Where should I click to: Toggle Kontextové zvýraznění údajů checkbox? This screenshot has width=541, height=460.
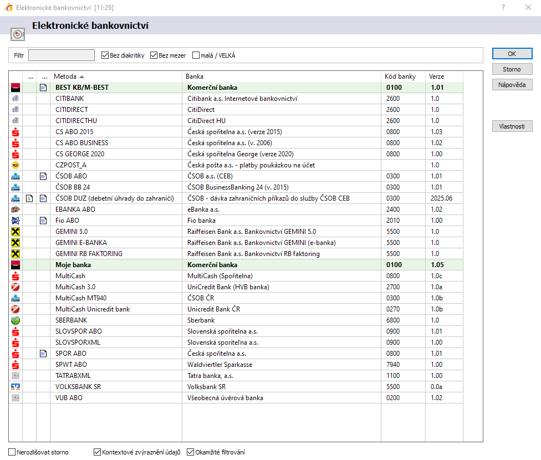pos(98,452)
